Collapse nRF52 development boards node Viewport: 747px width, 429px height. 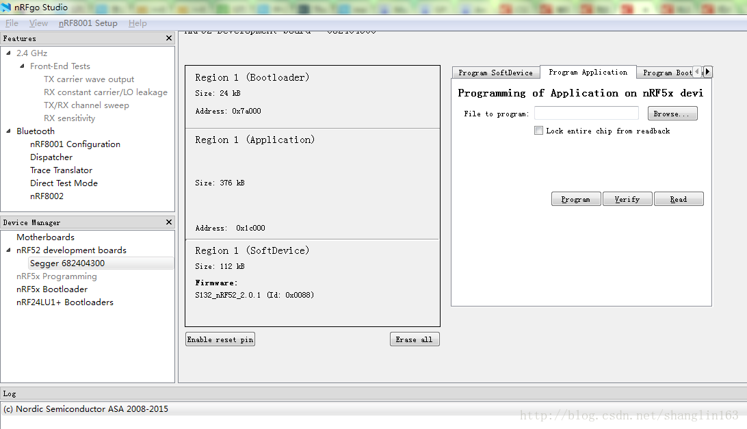pos(8,250)
